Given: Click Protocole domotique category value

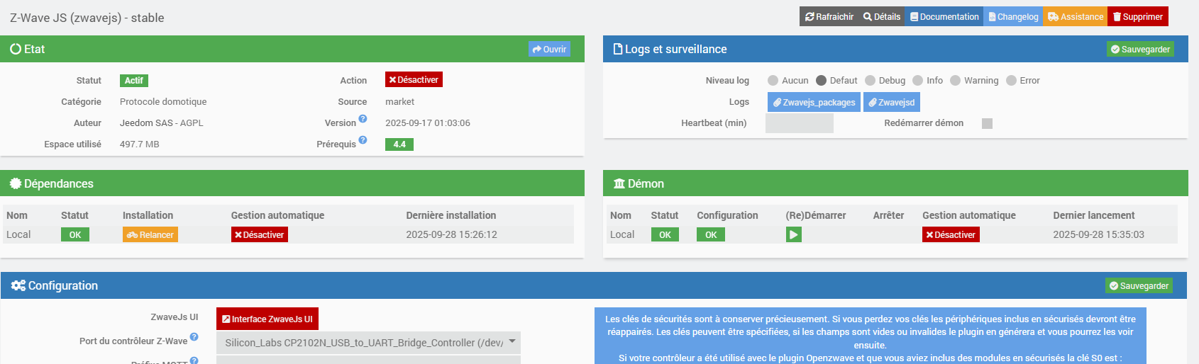Looking at the screenshot, I should coord(163,102).
